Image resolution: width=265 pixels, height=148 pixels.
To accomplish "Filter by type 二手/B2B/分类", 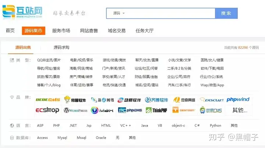I will pyautogui.click(x=179, y=68).
